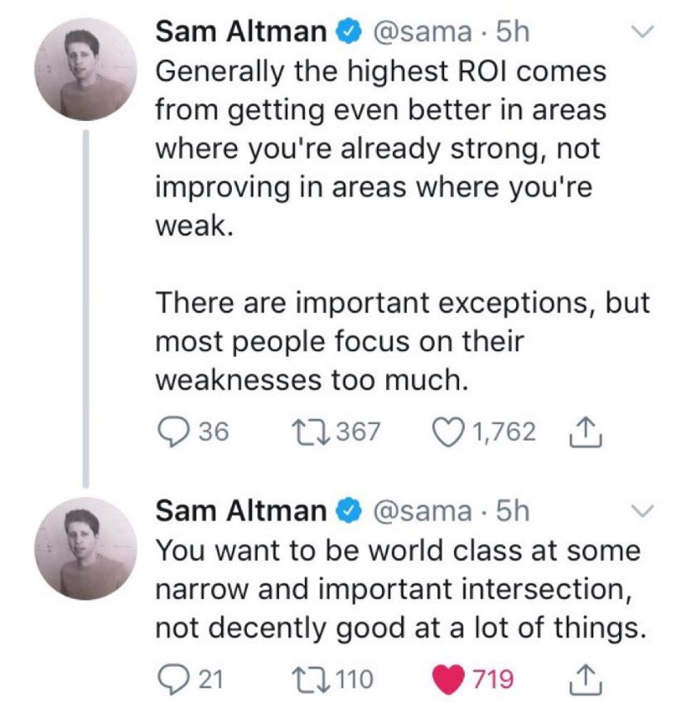The width and height of the screenshot is (686, 704).
Task: Retweet the first tweet with 367 retweets
Action: click(311, 432)
